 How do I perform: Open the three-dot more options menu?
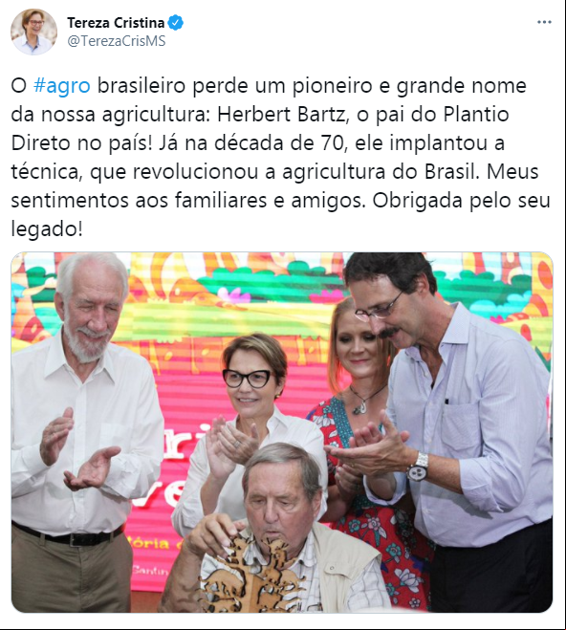click(x=544, y=22)
